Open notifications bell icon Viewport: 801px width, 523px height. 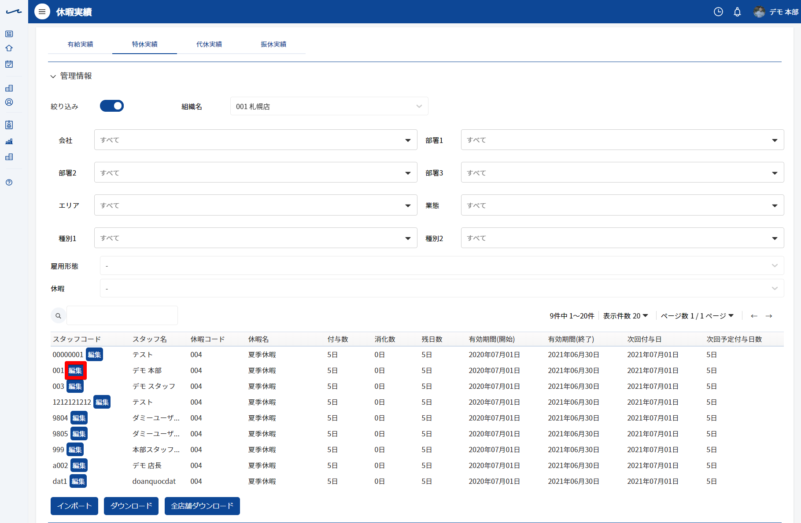pyautogui.click(x=737, y=12)
